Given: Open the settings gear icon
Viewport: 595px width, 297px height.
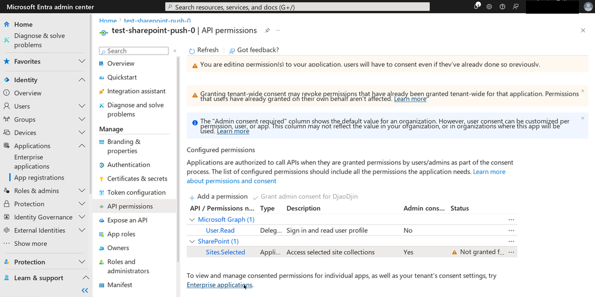Looking at the screenshot, I should (489, 7).
